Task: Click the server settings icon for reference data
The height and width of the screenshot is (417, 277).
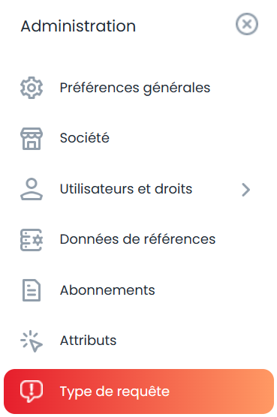Action: (x=32, y=239)
